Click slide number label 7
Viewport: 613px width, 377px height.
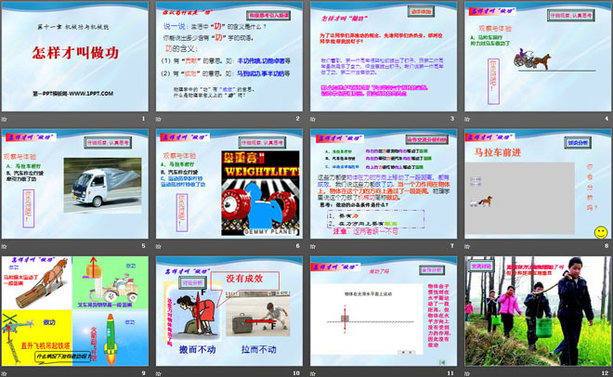452,246
